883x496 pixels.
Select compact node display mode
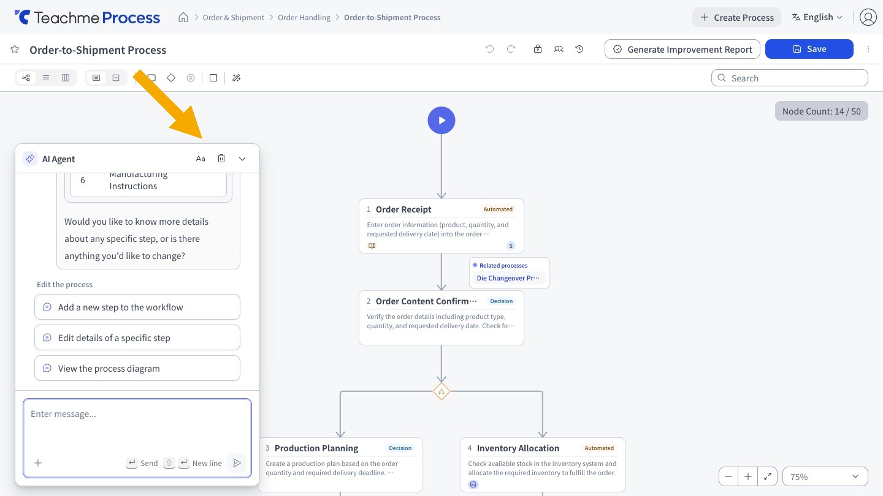tap(116, 78)
